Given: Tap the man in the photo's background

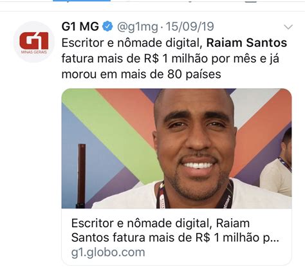Looking at the screenshot, I should pyautogui.click(x=278, y=163).
